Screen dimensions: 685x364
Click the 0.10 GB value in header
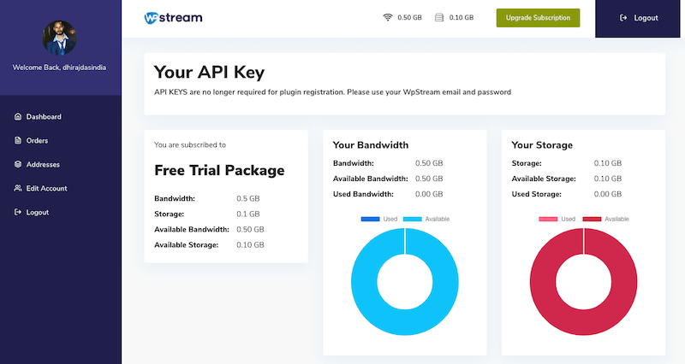(x=462, y=17)
